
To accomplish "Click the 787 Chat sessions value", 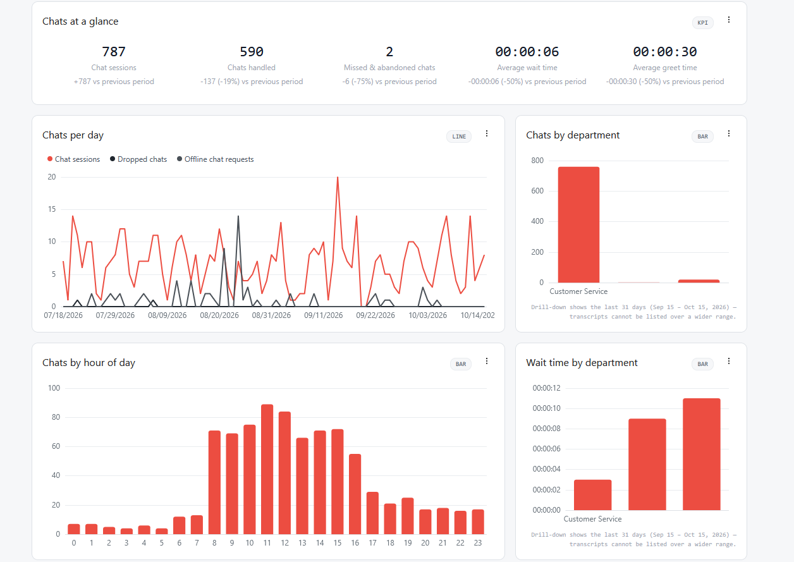I will coord(114,52).
